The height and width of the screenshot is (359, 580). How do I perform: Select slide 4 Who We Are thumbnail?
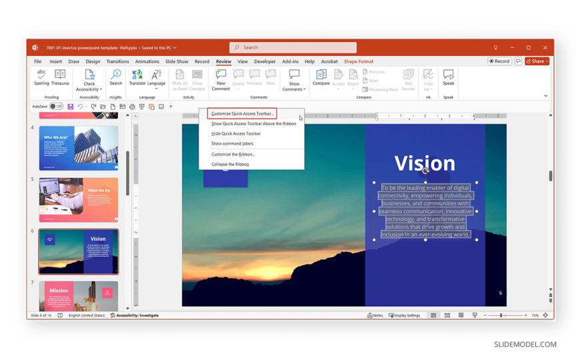pos(79,149)
